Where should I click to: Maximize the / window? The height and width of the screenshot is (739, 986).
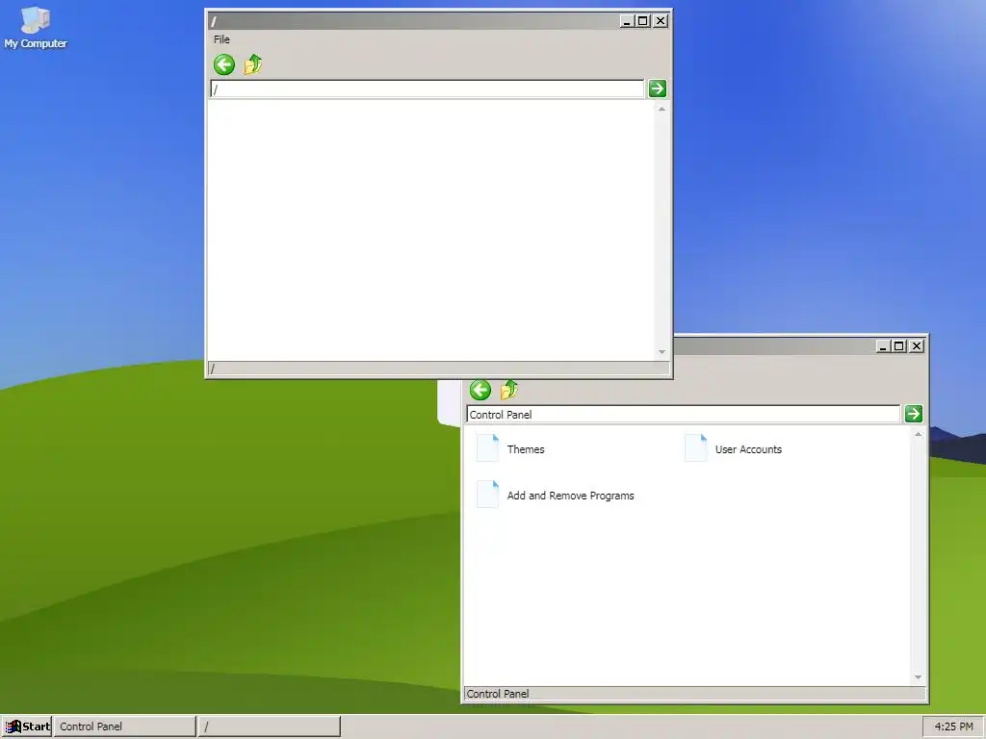pyautogui.click(x=642, y=21)
